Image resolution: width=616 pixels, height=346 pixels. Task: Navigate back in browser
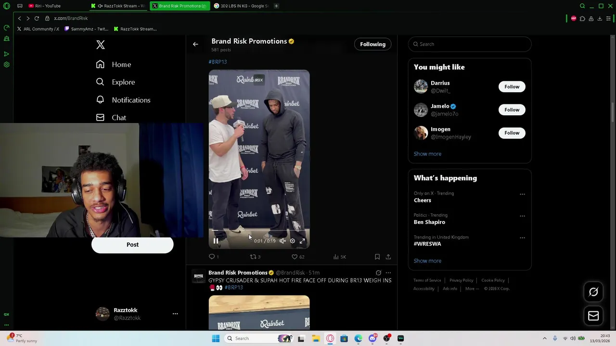[x=19, y=18]
